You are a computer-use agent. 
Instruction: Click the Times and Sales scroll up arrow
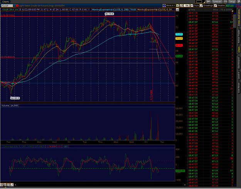[235, 13]
